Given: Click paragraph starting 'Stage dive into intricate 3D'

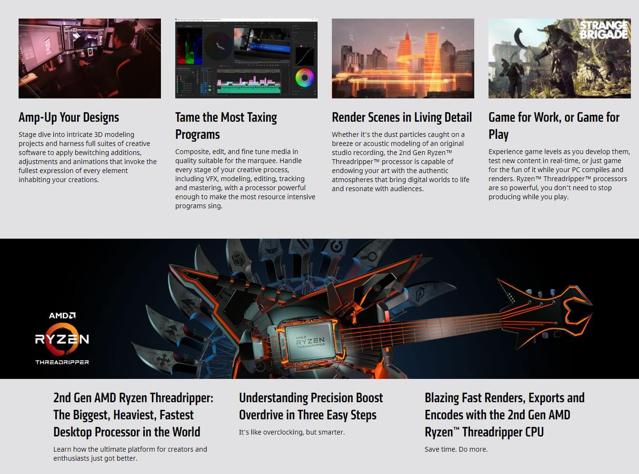Looking at the screenshot, I should (88, 157).
